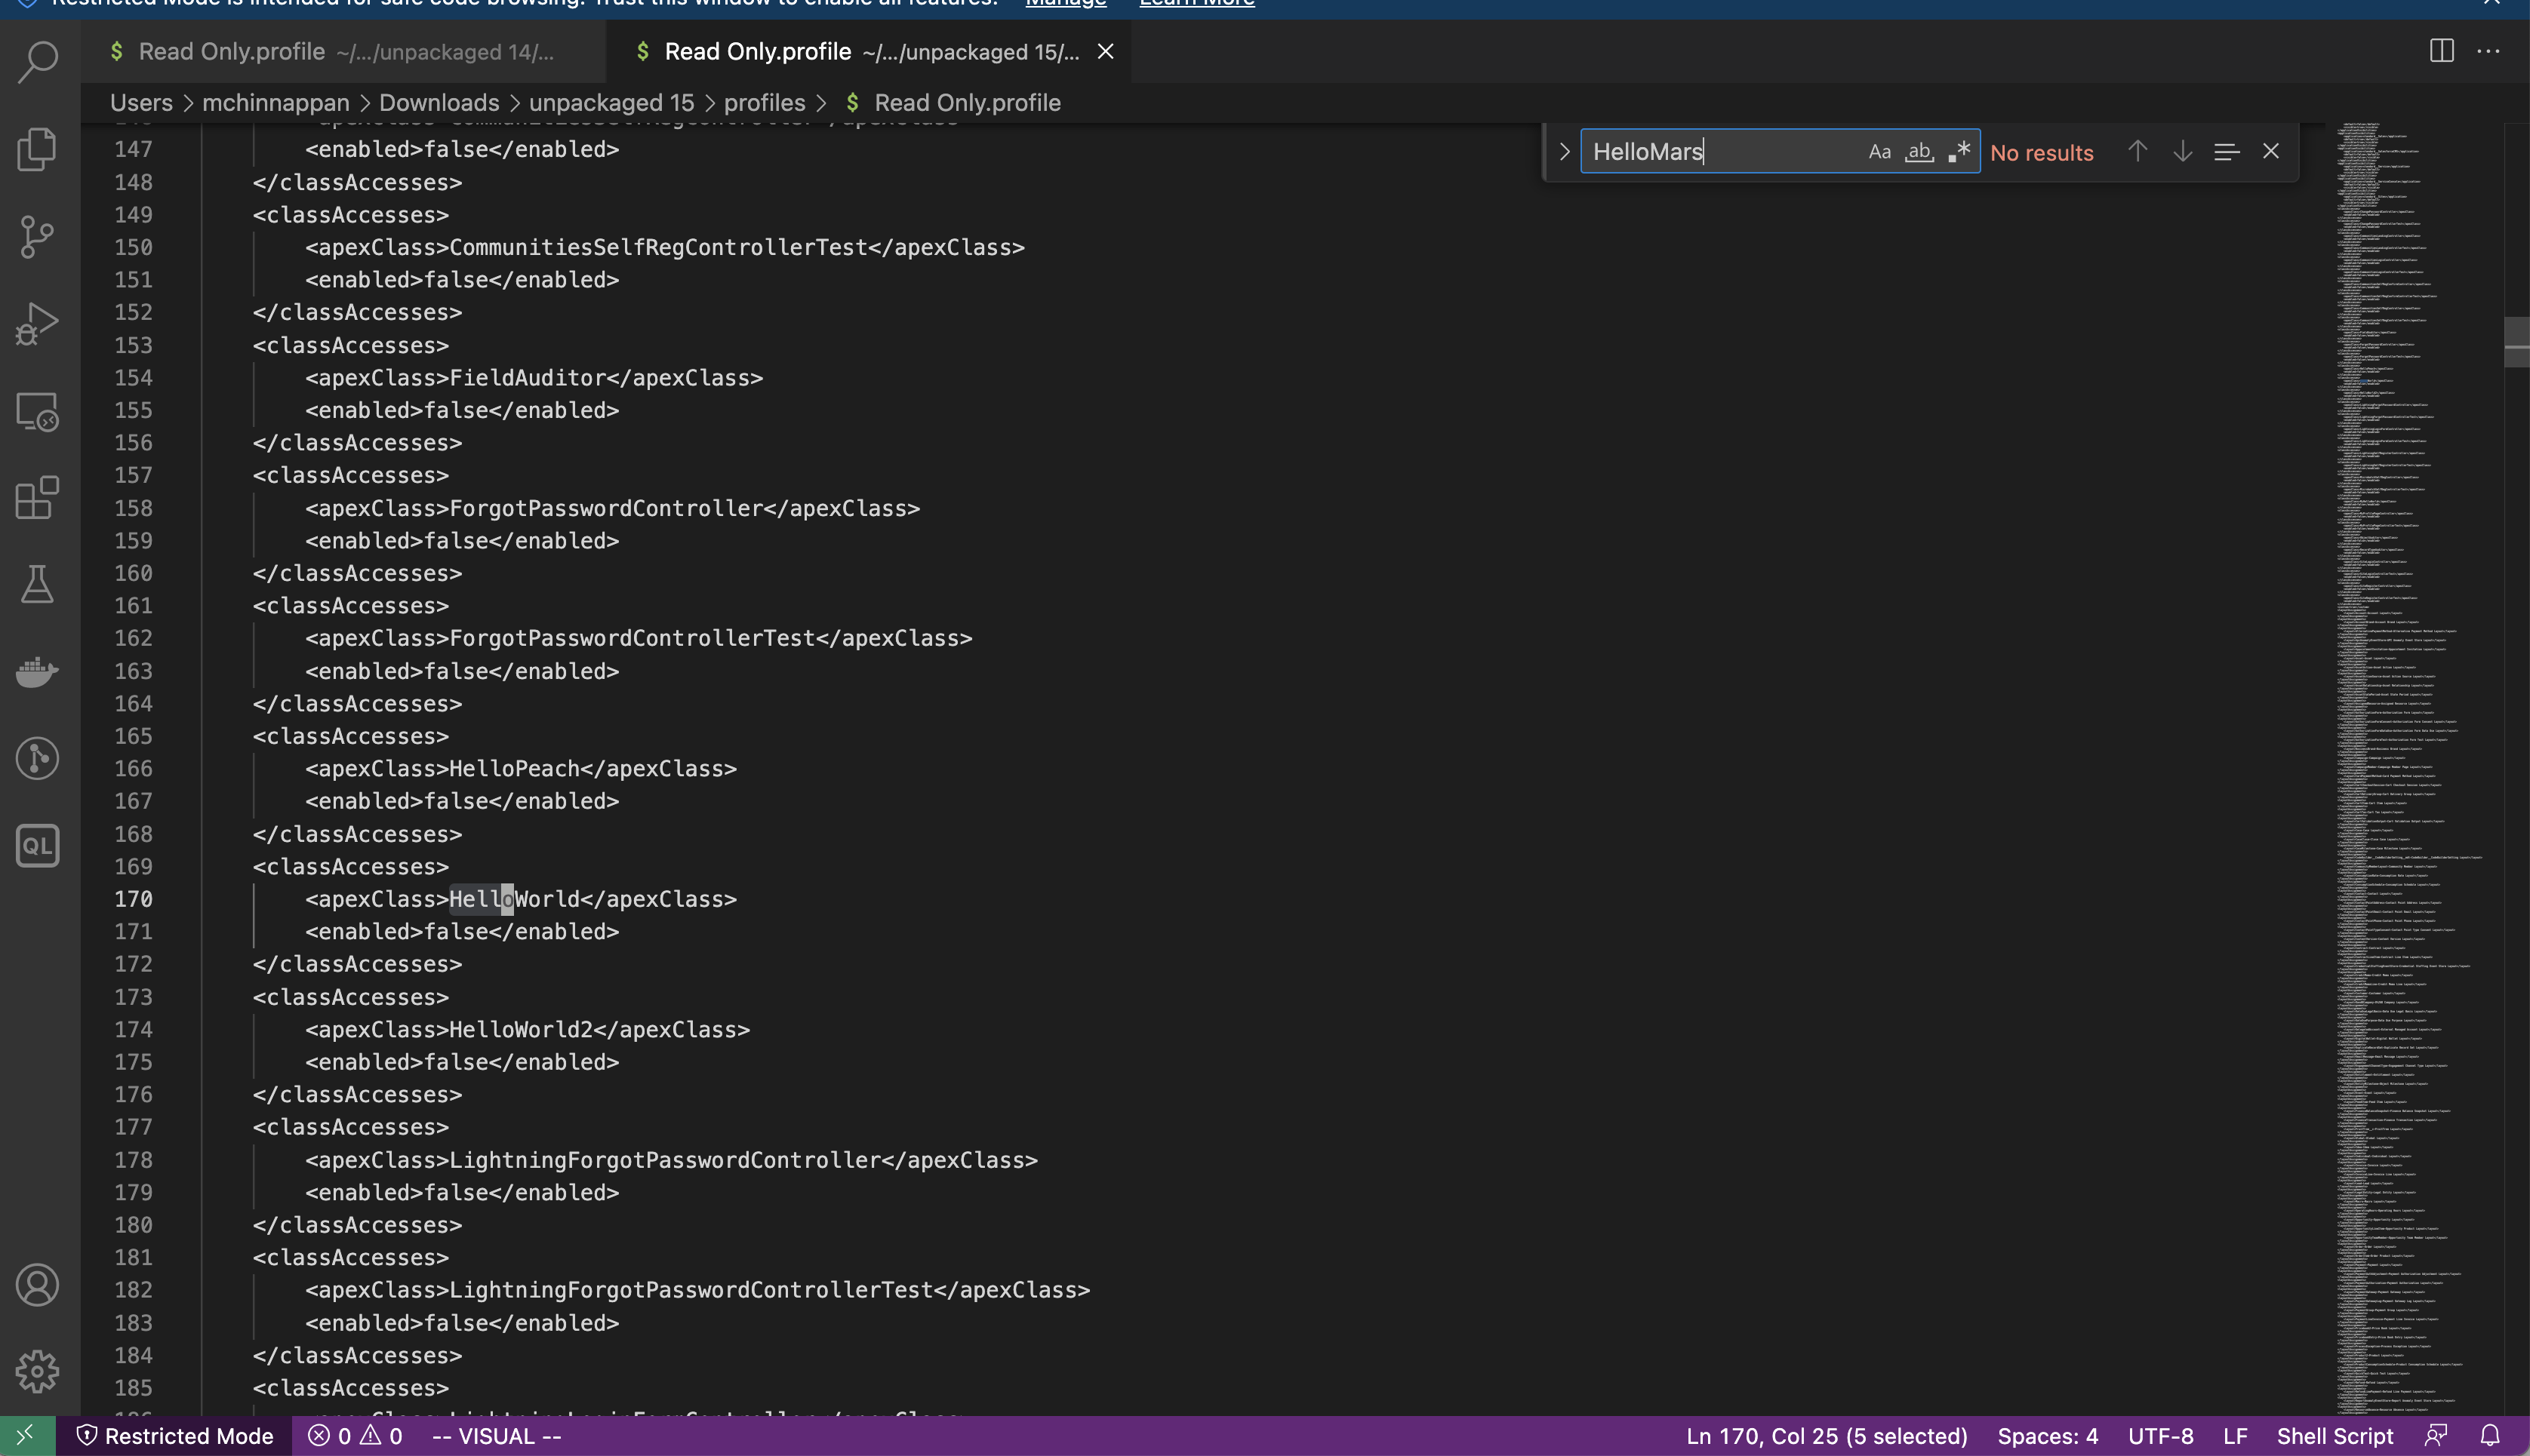Click the VISUAL vim mode indicator
The width and height of the screenshot is (2530, 1456).
pyautogui.click(x=497, y=1436)
